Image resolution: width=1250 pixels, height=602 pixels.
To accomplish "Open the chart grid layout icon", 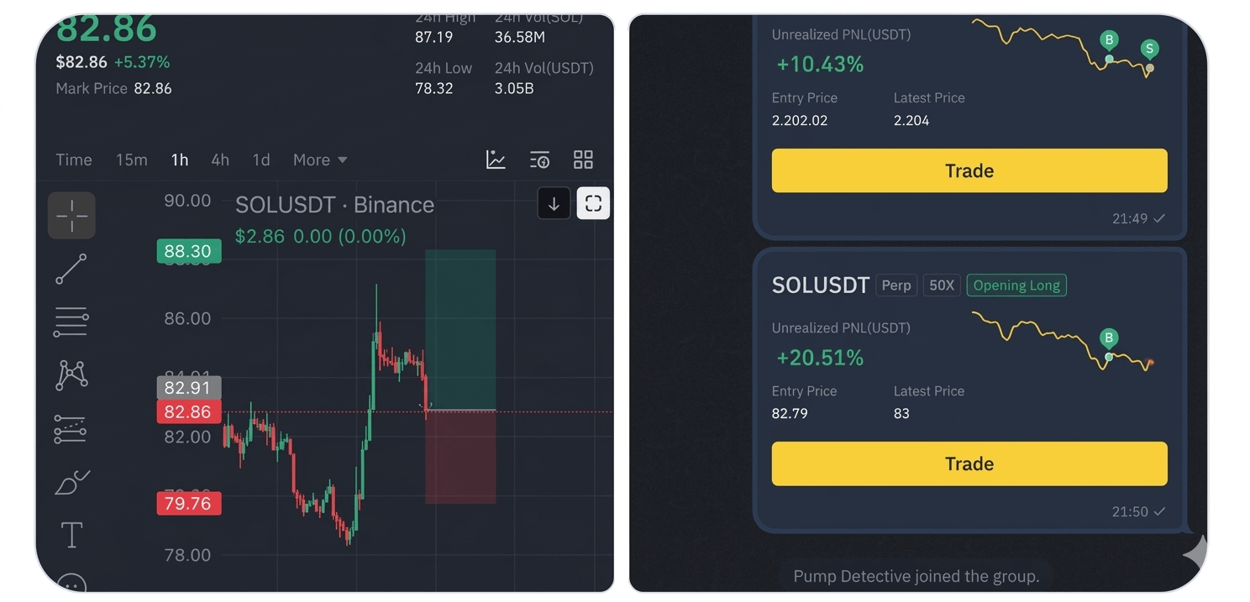I will [583, 160].
